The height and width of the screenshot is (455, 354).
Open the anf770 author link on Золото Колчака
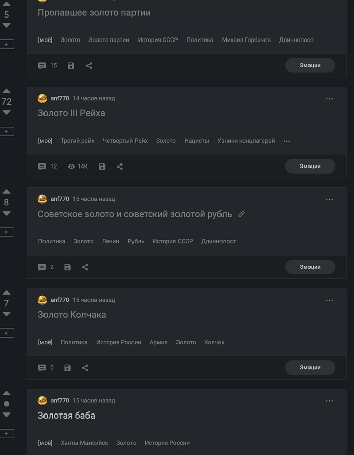click(x=60, y=300)
